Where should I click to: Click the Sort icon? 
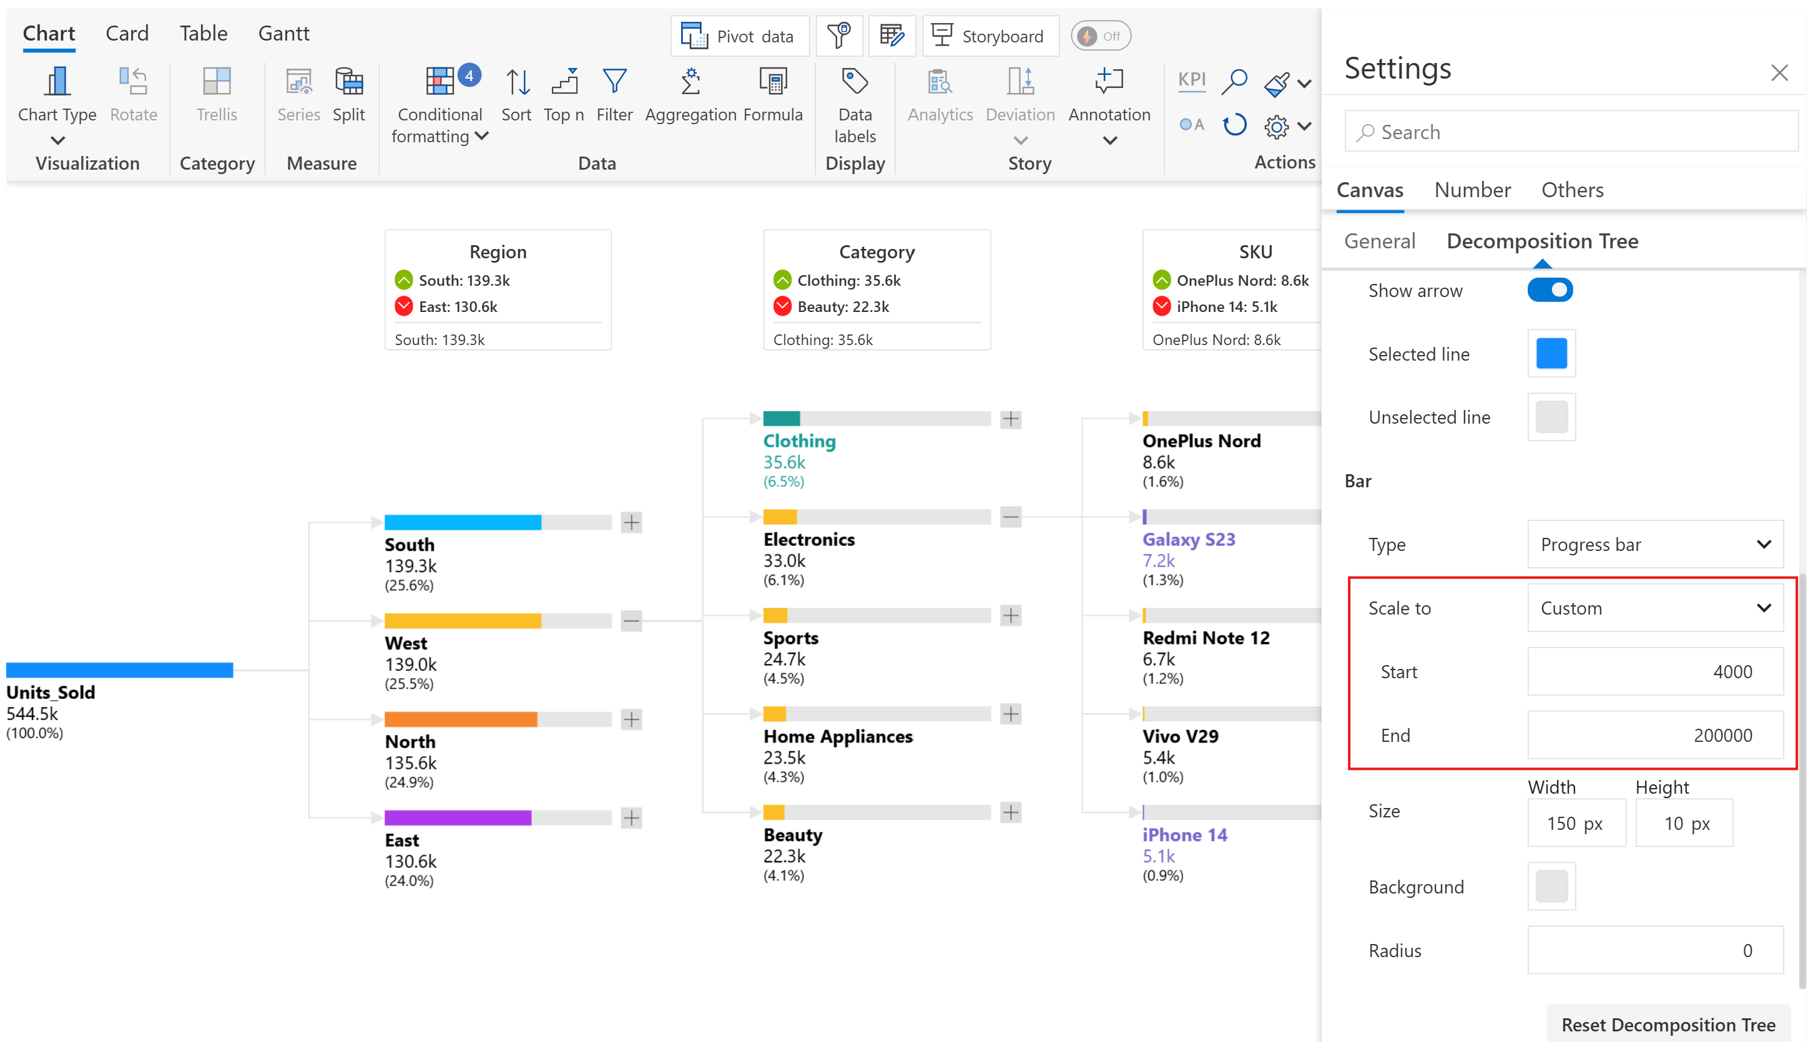516,83
